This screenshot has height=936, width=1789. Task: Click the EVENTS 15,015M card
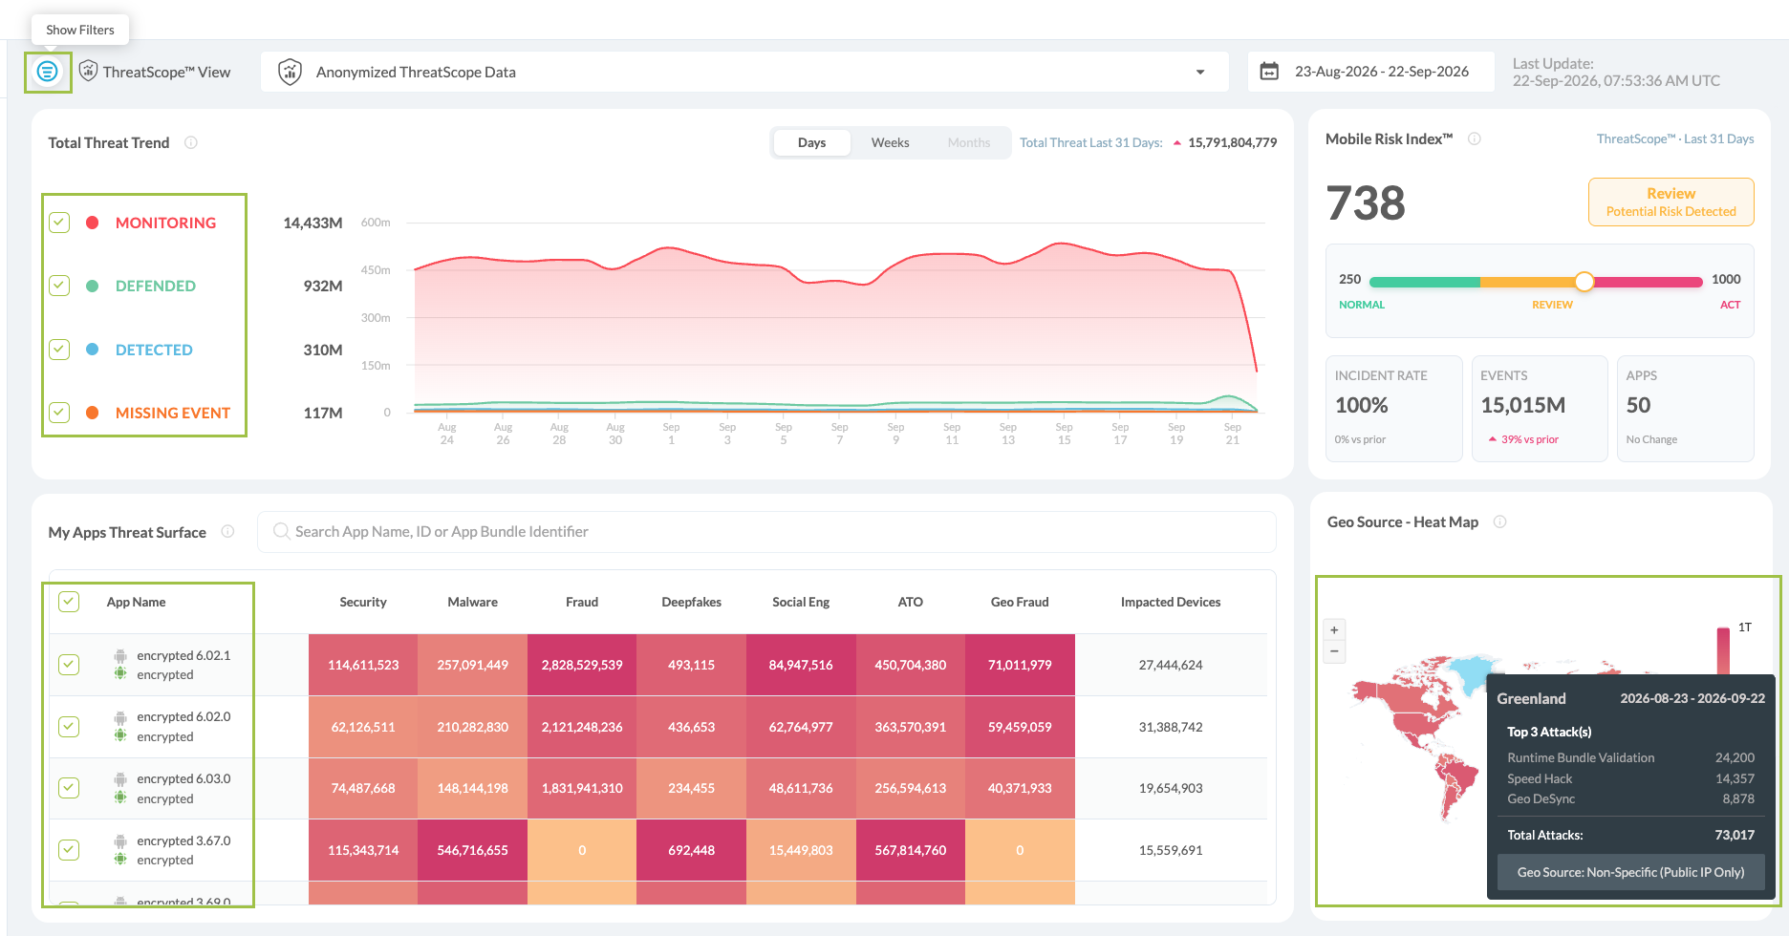1540,408
